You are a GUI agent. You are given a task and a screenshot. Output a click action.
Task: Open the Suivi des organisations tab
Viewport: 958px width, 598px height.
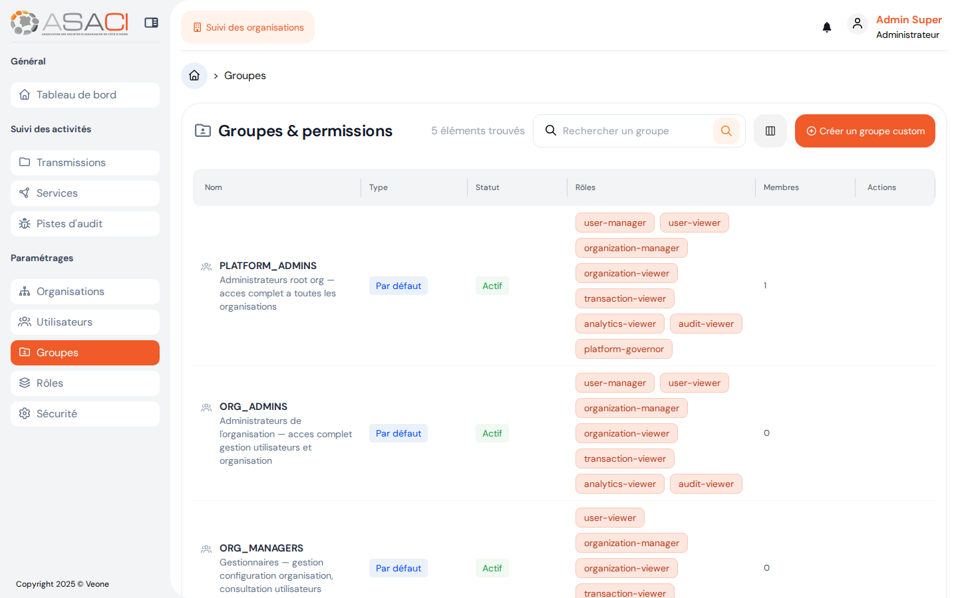(247, 27)
